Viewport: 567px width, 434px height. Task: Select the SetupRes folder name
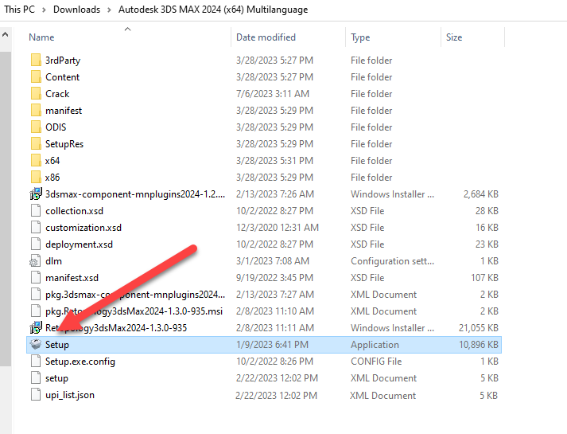[64, 144]
